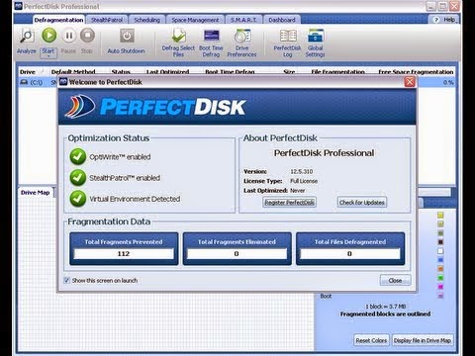This screenshot has height=356, width=475.
Task: Click the Help question mark icon
Action: click(x=435, y=20)
